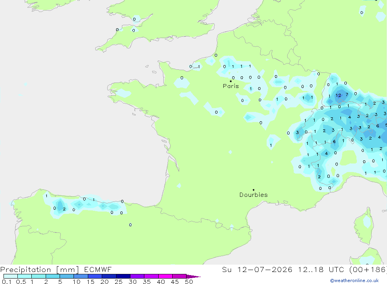Pick the 0.1–0.5 mm legend swatch
Image resolution: width=387 pixels, height=284 pixels.
point(10,276)
